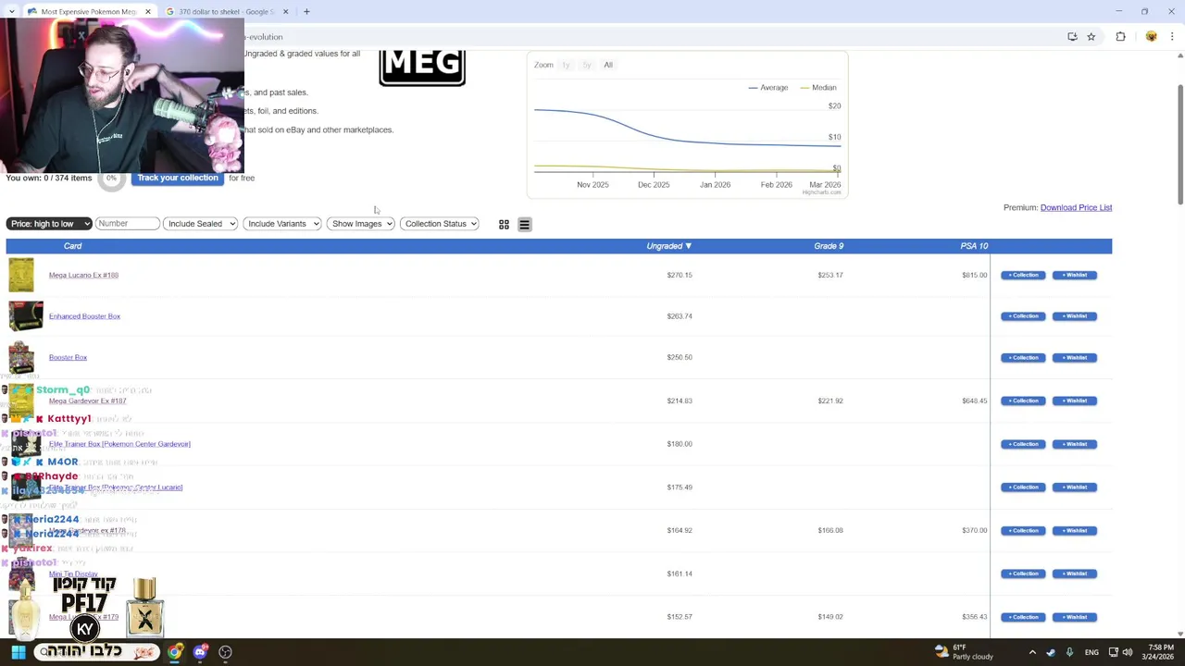Open Download Price List link
This screenshot has height=666, width=1185.
coord(1076,208)
